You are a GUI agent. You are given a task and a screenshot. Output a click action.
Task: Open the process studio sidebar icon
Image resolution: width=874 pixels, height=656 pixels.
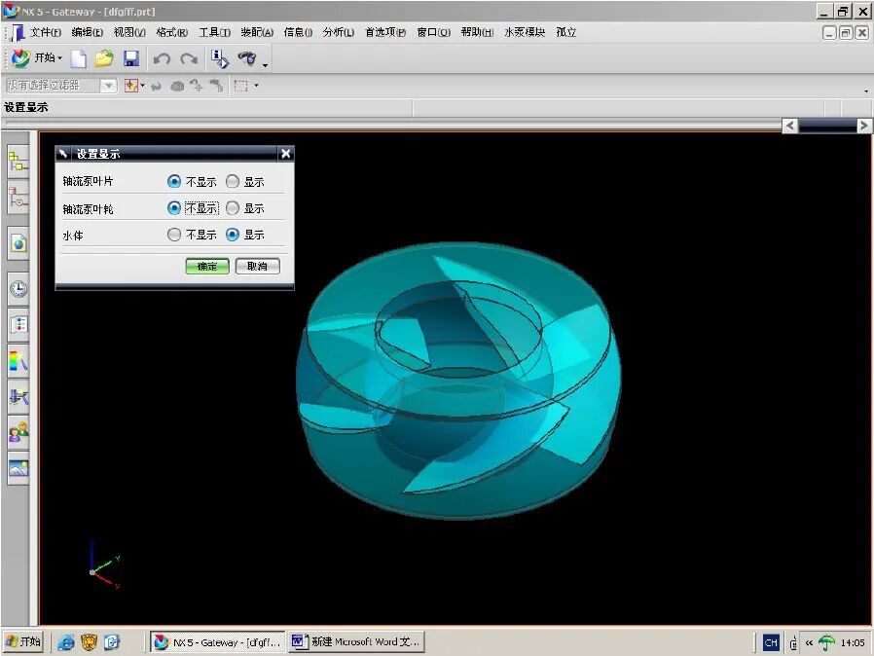point(18,397)
